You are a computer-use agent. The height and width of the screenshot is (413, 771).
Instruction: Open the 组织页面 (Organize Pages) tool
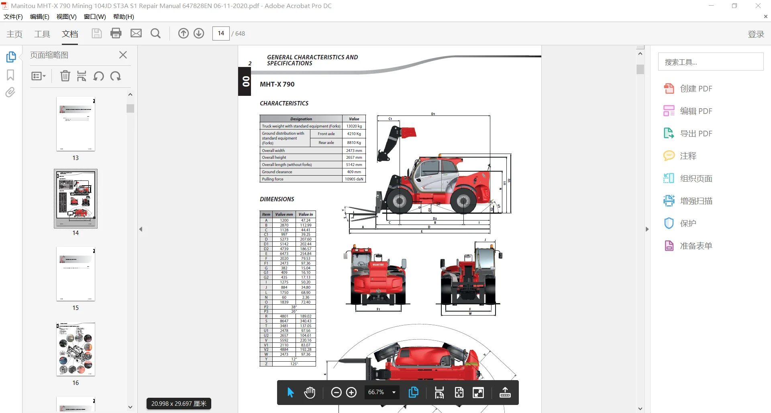[x=694, y=178]
